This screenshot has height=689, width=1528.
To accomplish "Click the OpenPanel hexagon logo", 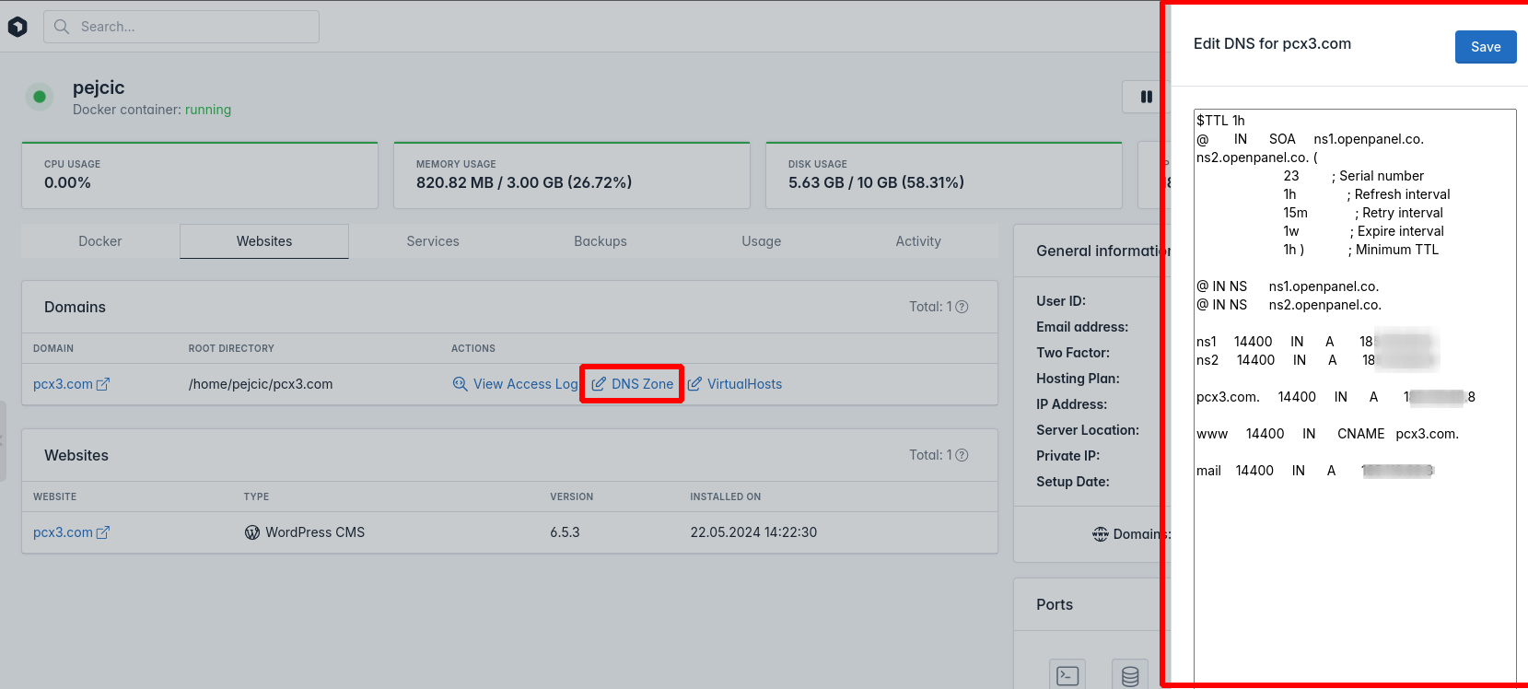I will click(x=17, y=27).
